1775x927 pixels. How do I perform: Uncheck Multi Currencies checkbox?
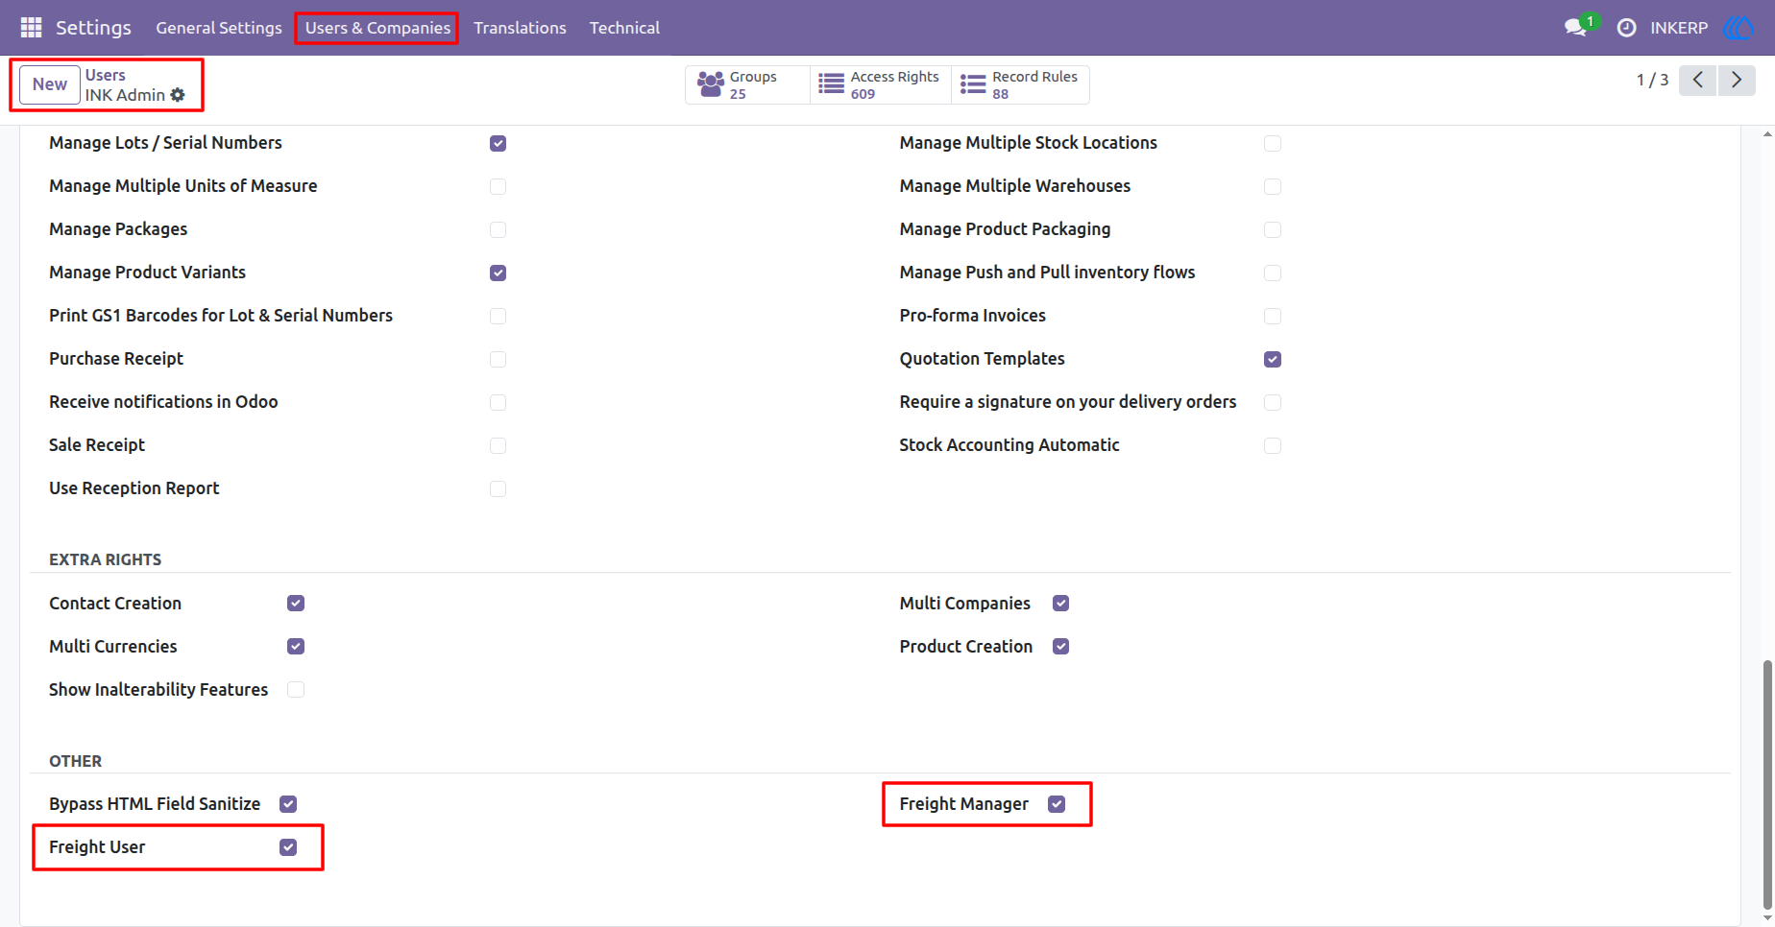(x=296, y=647)
